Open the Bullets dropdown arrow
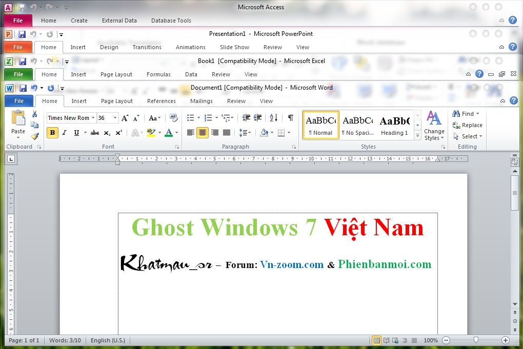The image size is (523, 349). [x=199, y=118]
